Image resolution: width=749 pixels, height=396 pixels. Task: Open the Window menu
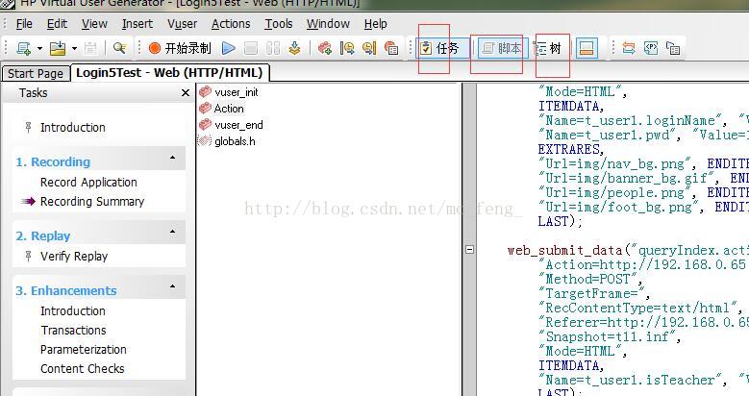point(328,24)
